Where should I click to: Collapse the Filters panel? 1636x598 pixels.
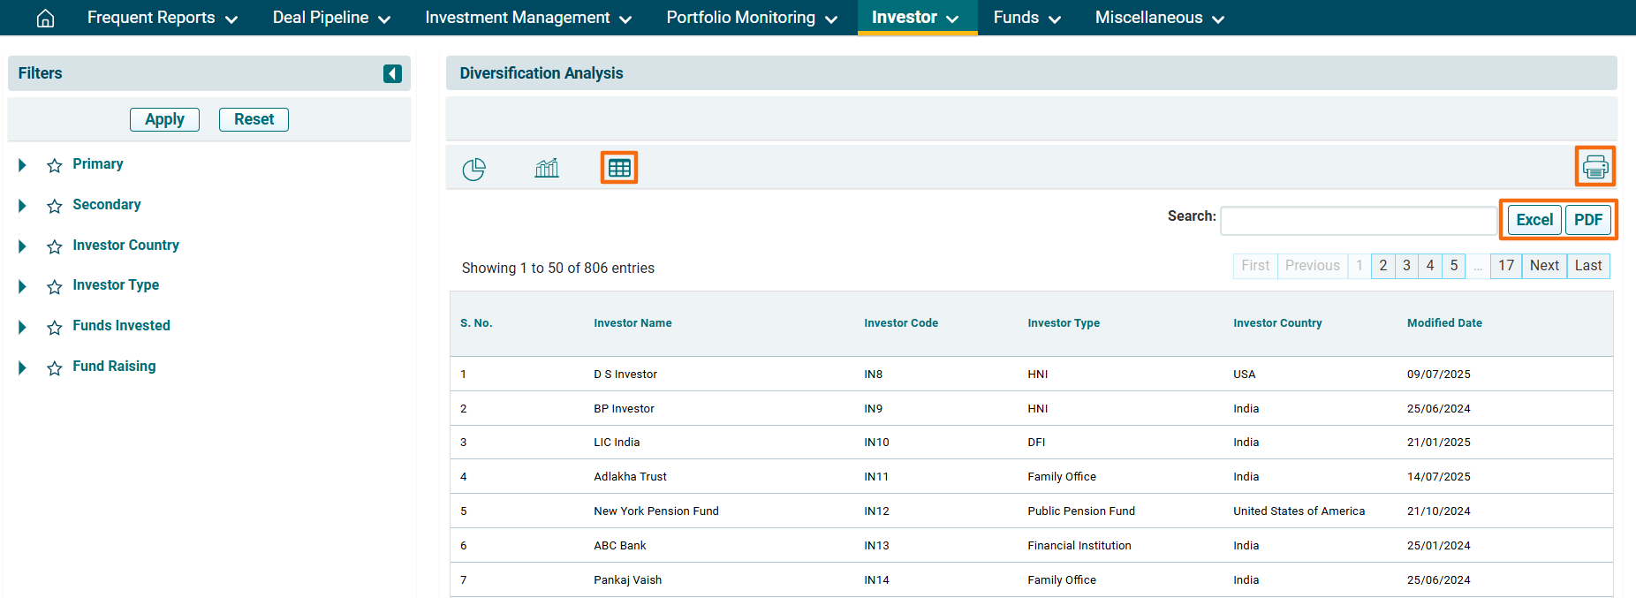click(392, 73)
